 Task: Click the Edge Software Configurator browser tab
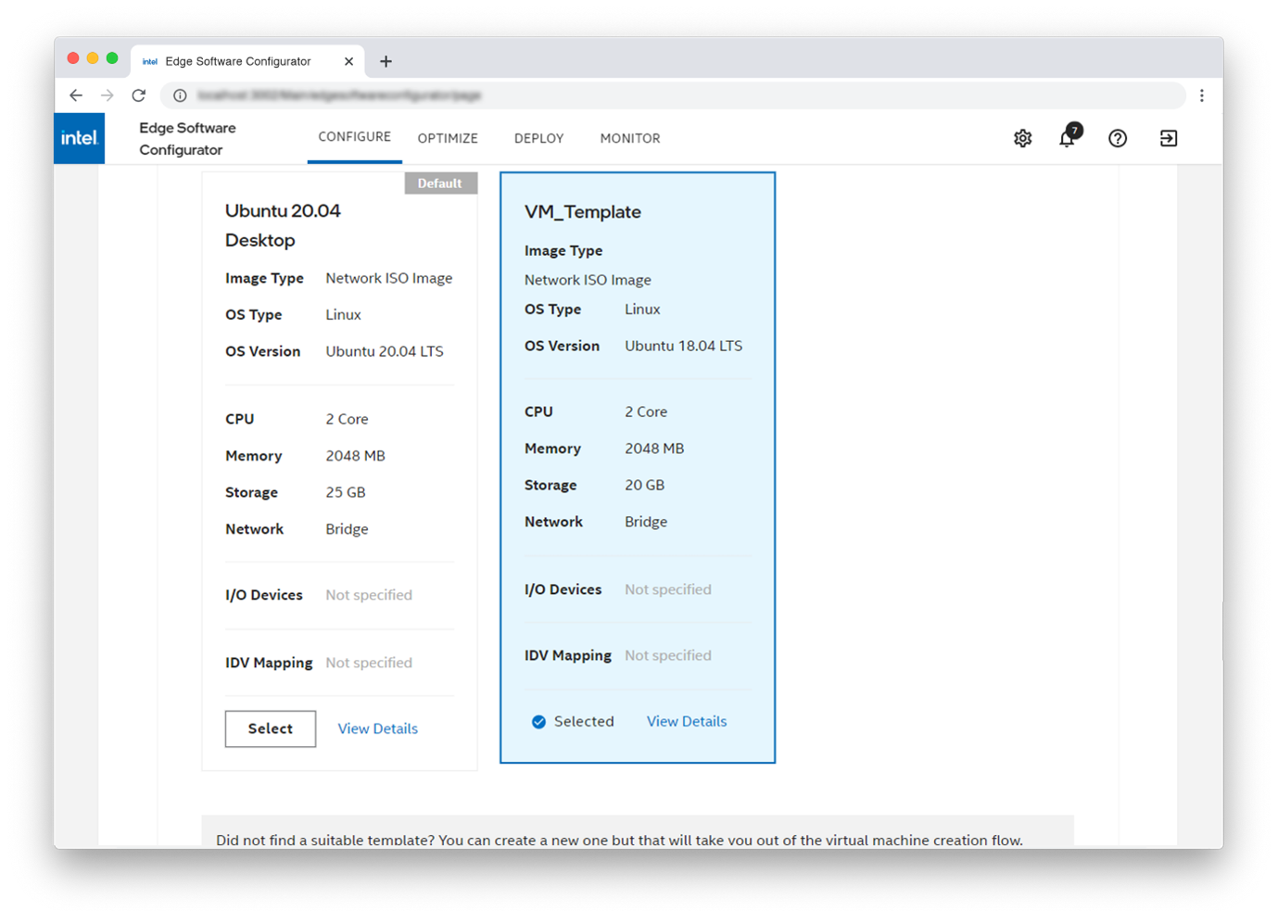(236, 61)
